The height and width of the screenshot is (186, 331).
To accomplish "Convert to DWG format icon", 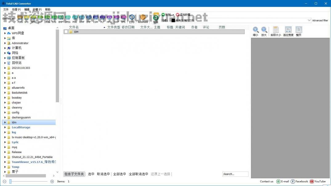I will [47, 19].
